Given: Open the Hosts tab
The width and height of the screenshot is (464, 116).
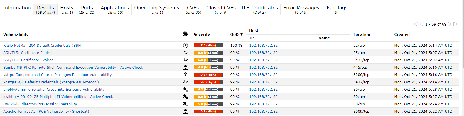Looking at the screenshot, I should tap(67, 9).
